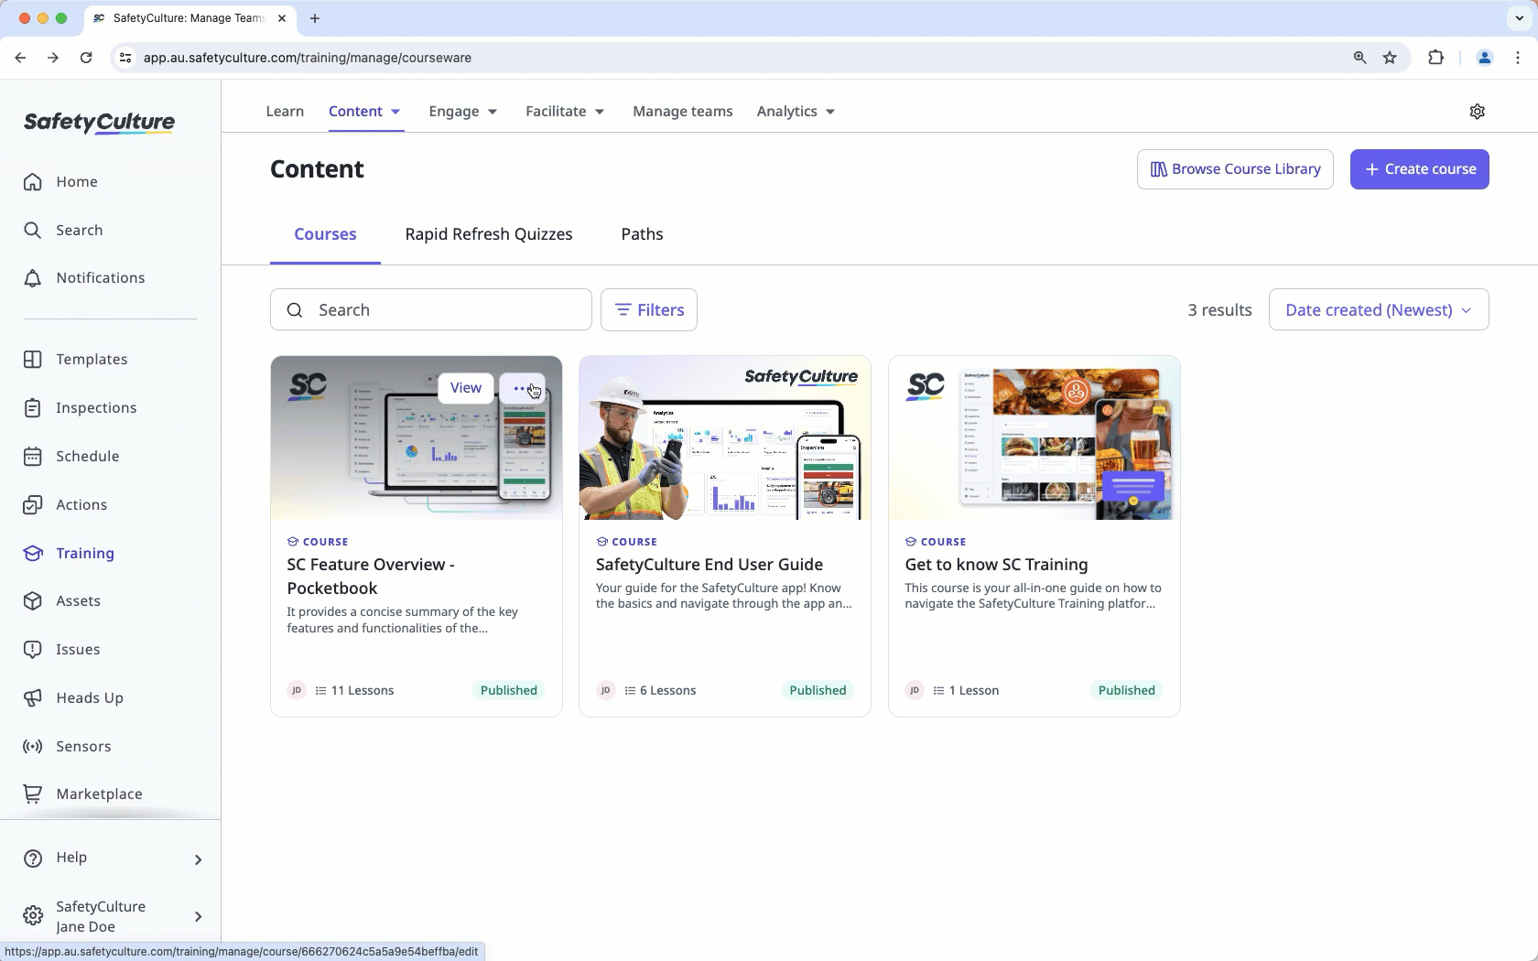Click the 3 results count

(1219, 310)
